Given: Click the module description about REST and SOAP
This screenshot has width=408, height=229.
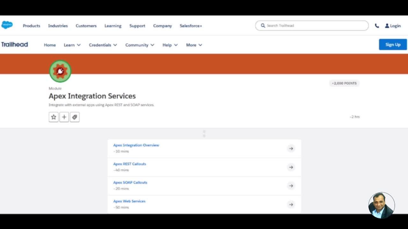Looking at the screenshot, I should (x=101, y=105).
